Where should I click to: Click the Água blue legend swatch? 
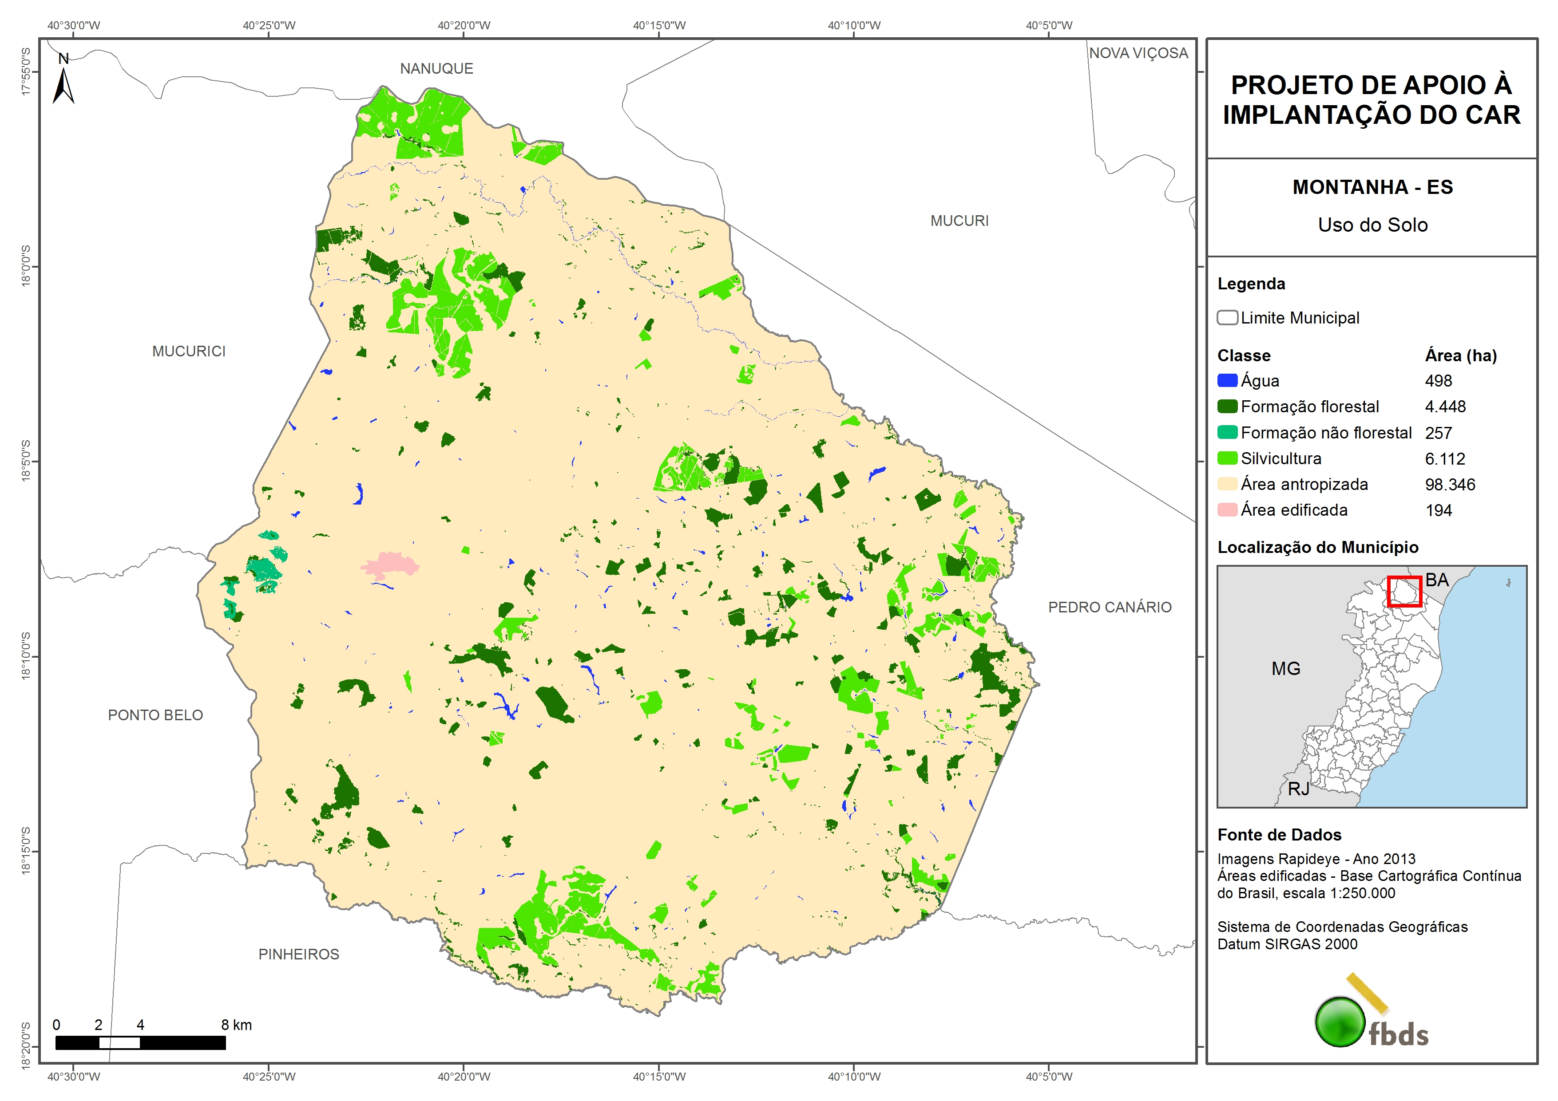(1227, 381)
